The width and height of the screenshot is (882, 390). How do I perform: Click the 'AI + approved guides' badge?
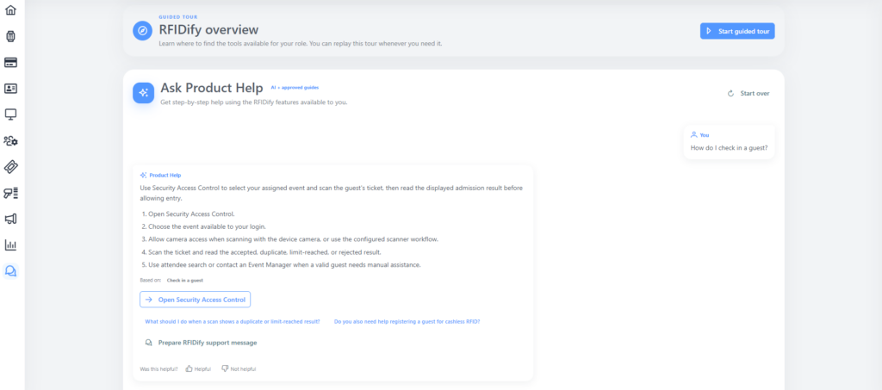coord(295,87)
